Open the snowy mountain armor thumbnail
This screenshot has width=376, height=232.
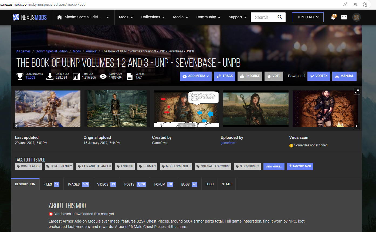pos(48,109)
